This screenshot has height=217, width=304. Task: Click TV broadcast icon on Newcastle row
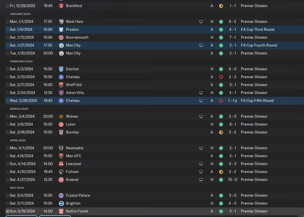[x=201, y=148]
